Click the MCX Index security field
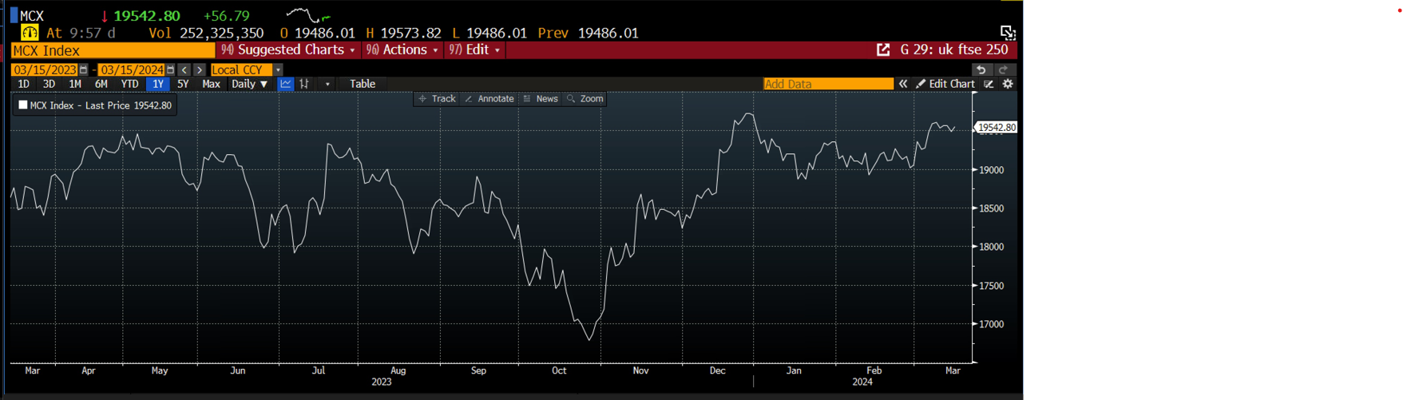 pos(113,50)
